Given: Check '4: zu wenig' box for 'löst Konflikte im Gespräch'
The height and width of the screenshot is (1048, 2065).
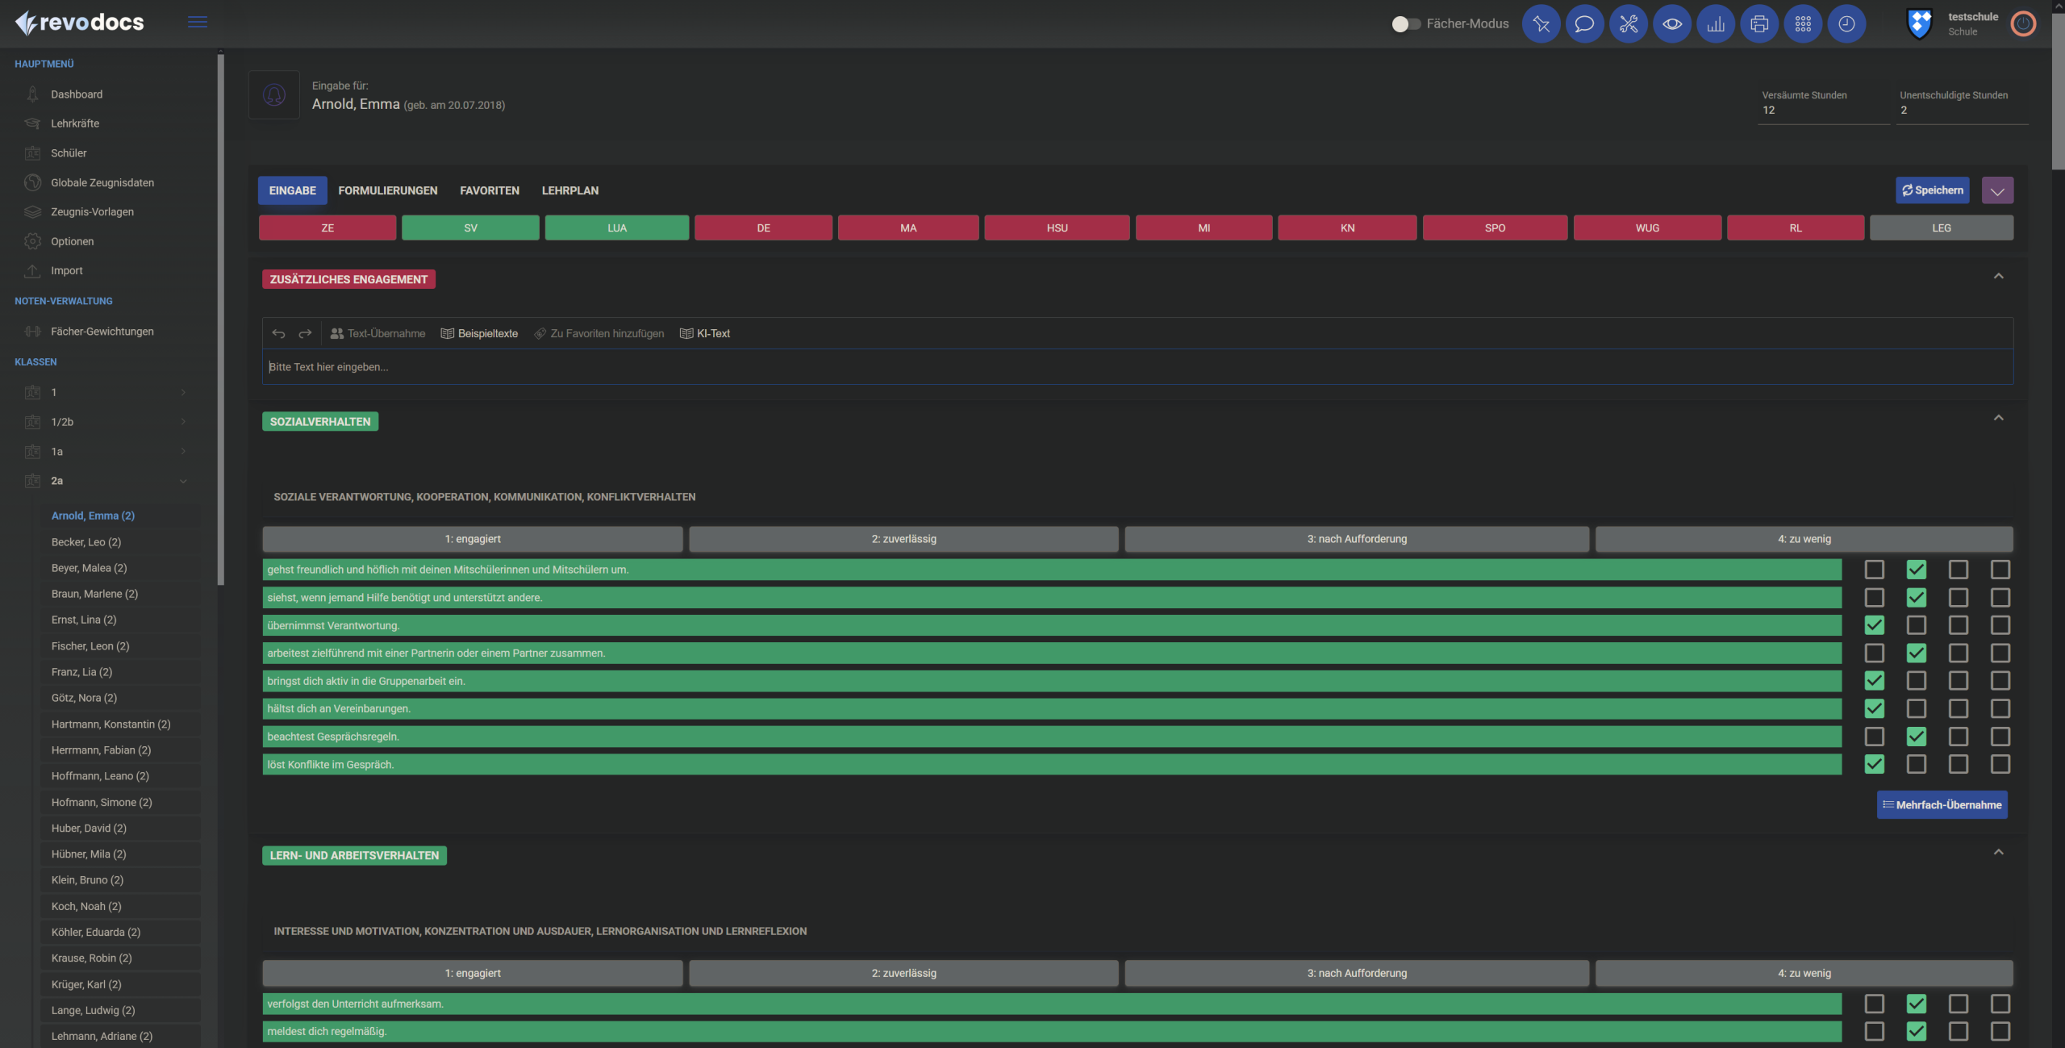Looking at the screenshot, I should [2000, 764].
